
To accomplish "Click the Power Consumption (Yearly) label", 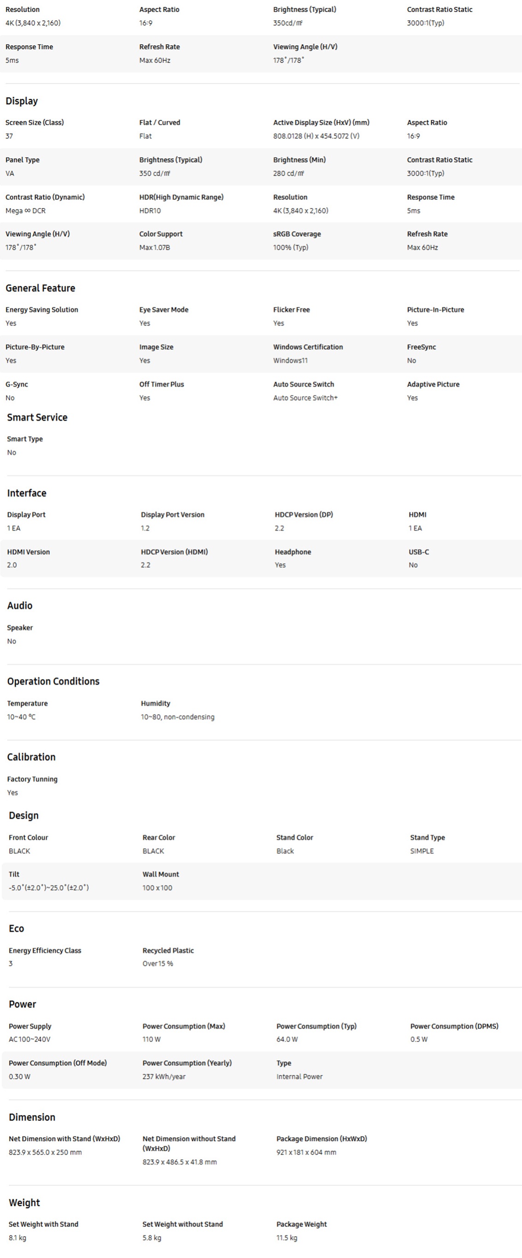I will click(187, 1063).
